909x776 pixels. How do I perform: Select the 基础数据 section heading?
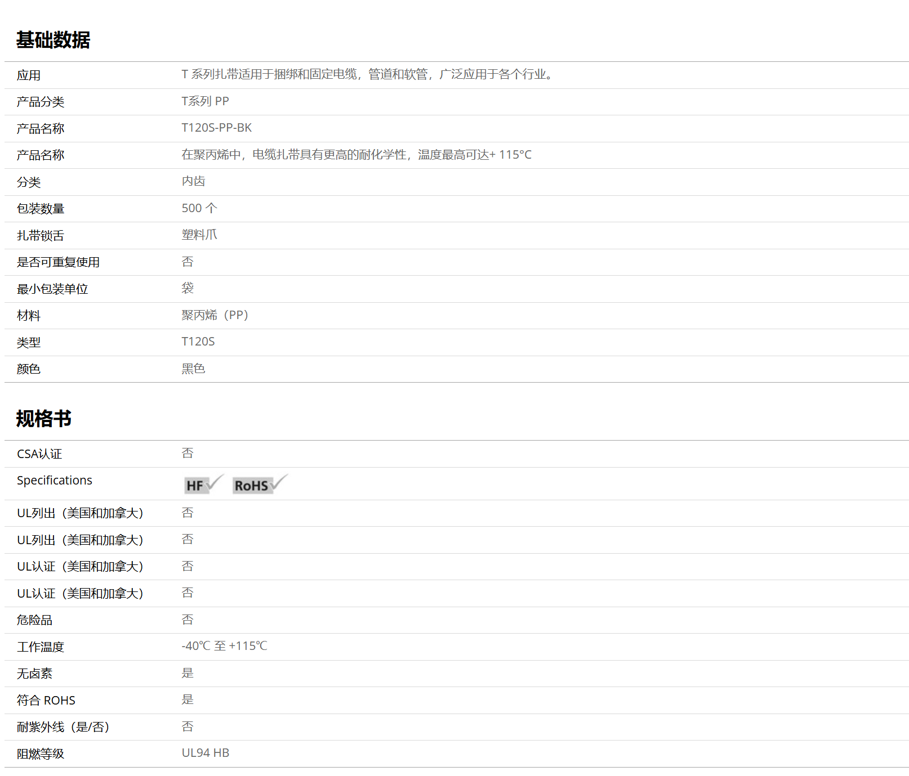point(53,40)
